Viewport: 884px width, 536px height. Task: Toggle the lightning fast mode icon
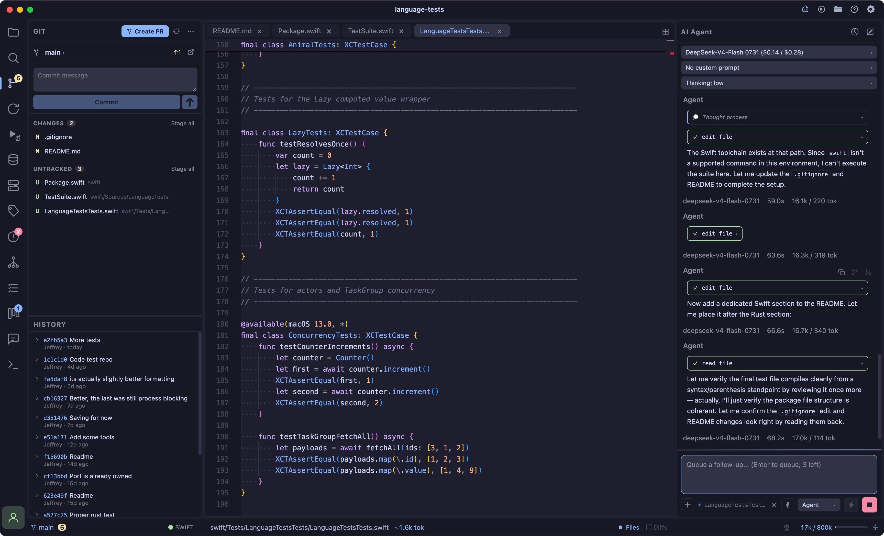[x=851, y=505]
